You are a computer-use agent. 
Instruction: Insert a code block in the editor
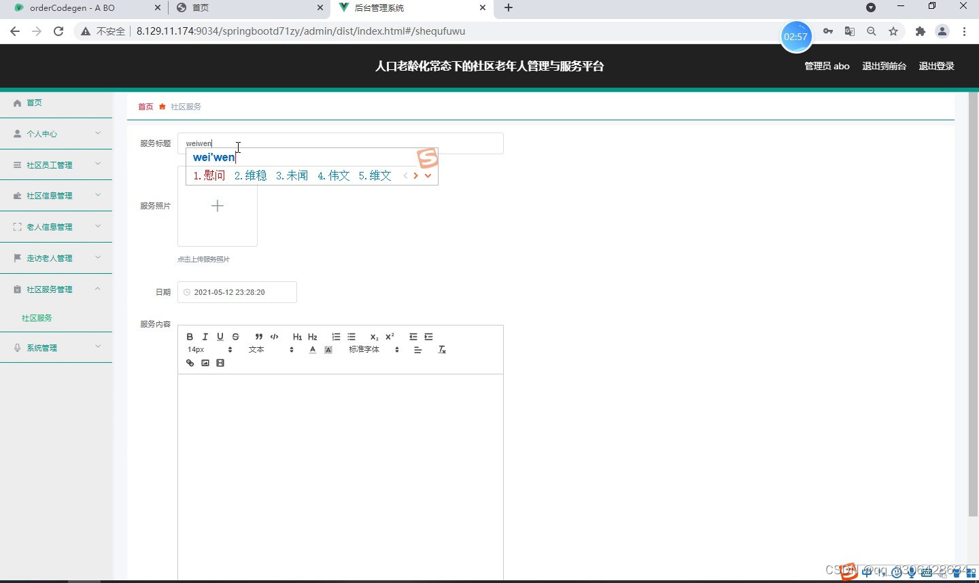(274, 337)
